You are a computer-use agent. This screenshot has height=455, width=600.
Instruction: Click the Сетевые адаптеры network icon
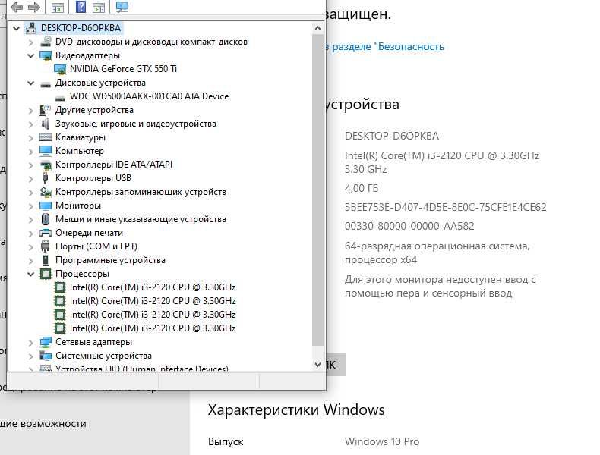[x=46, y=342]
